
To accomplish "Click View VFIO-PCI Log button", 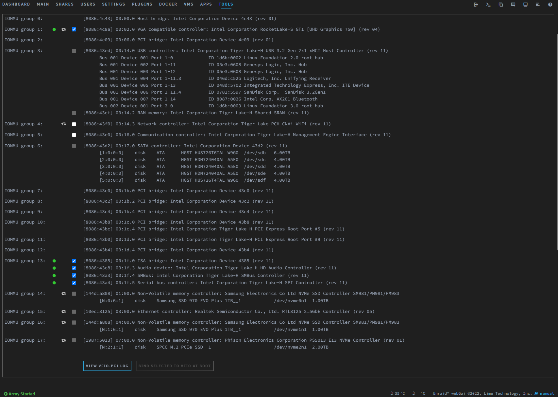I will pyautogui.click(x=107, y=366).
